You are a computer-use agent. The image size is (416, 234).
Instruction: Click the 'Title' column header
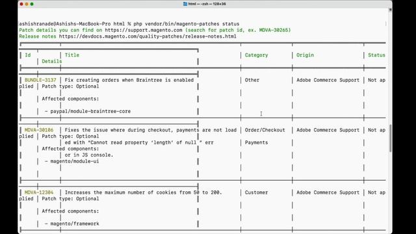pos(72,55)
